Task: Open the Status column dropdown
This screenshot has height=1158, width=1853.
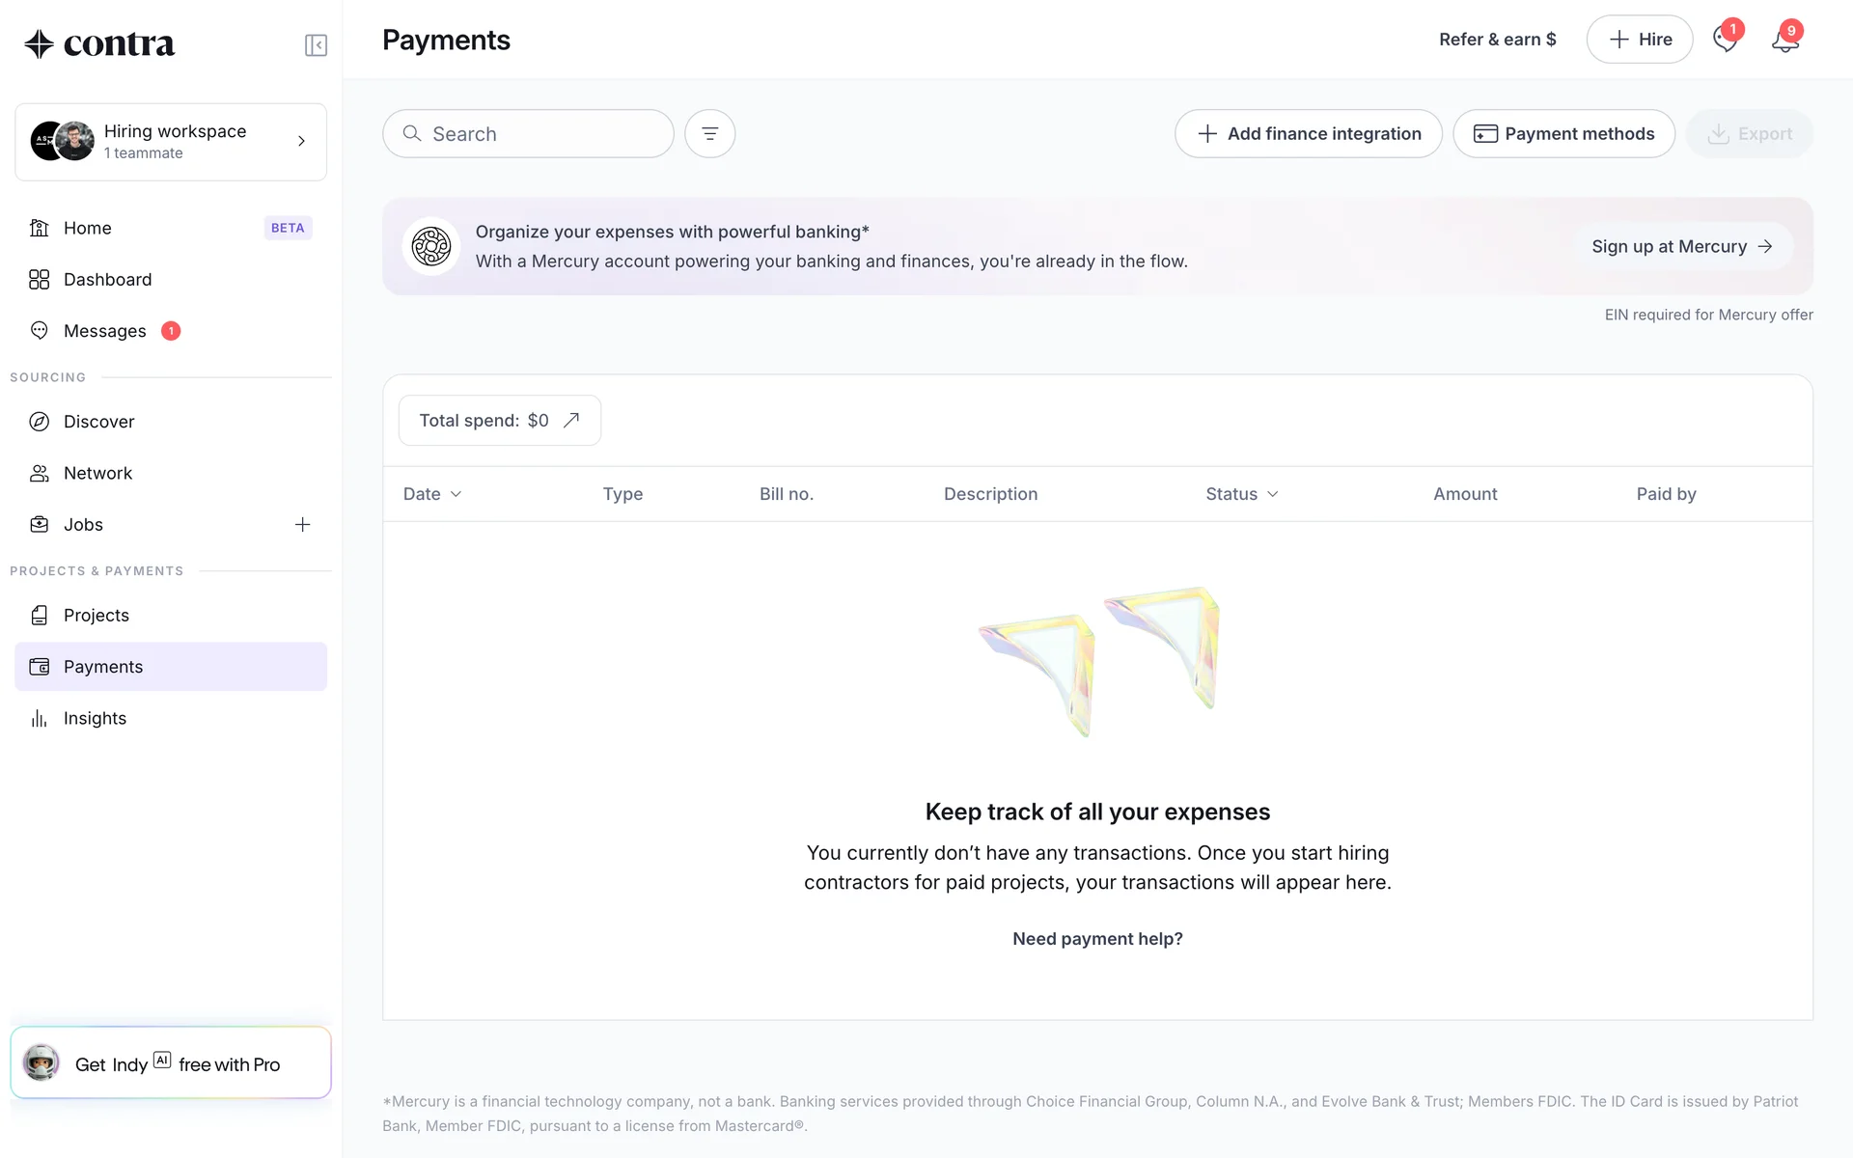Action: click(1241, 494)
